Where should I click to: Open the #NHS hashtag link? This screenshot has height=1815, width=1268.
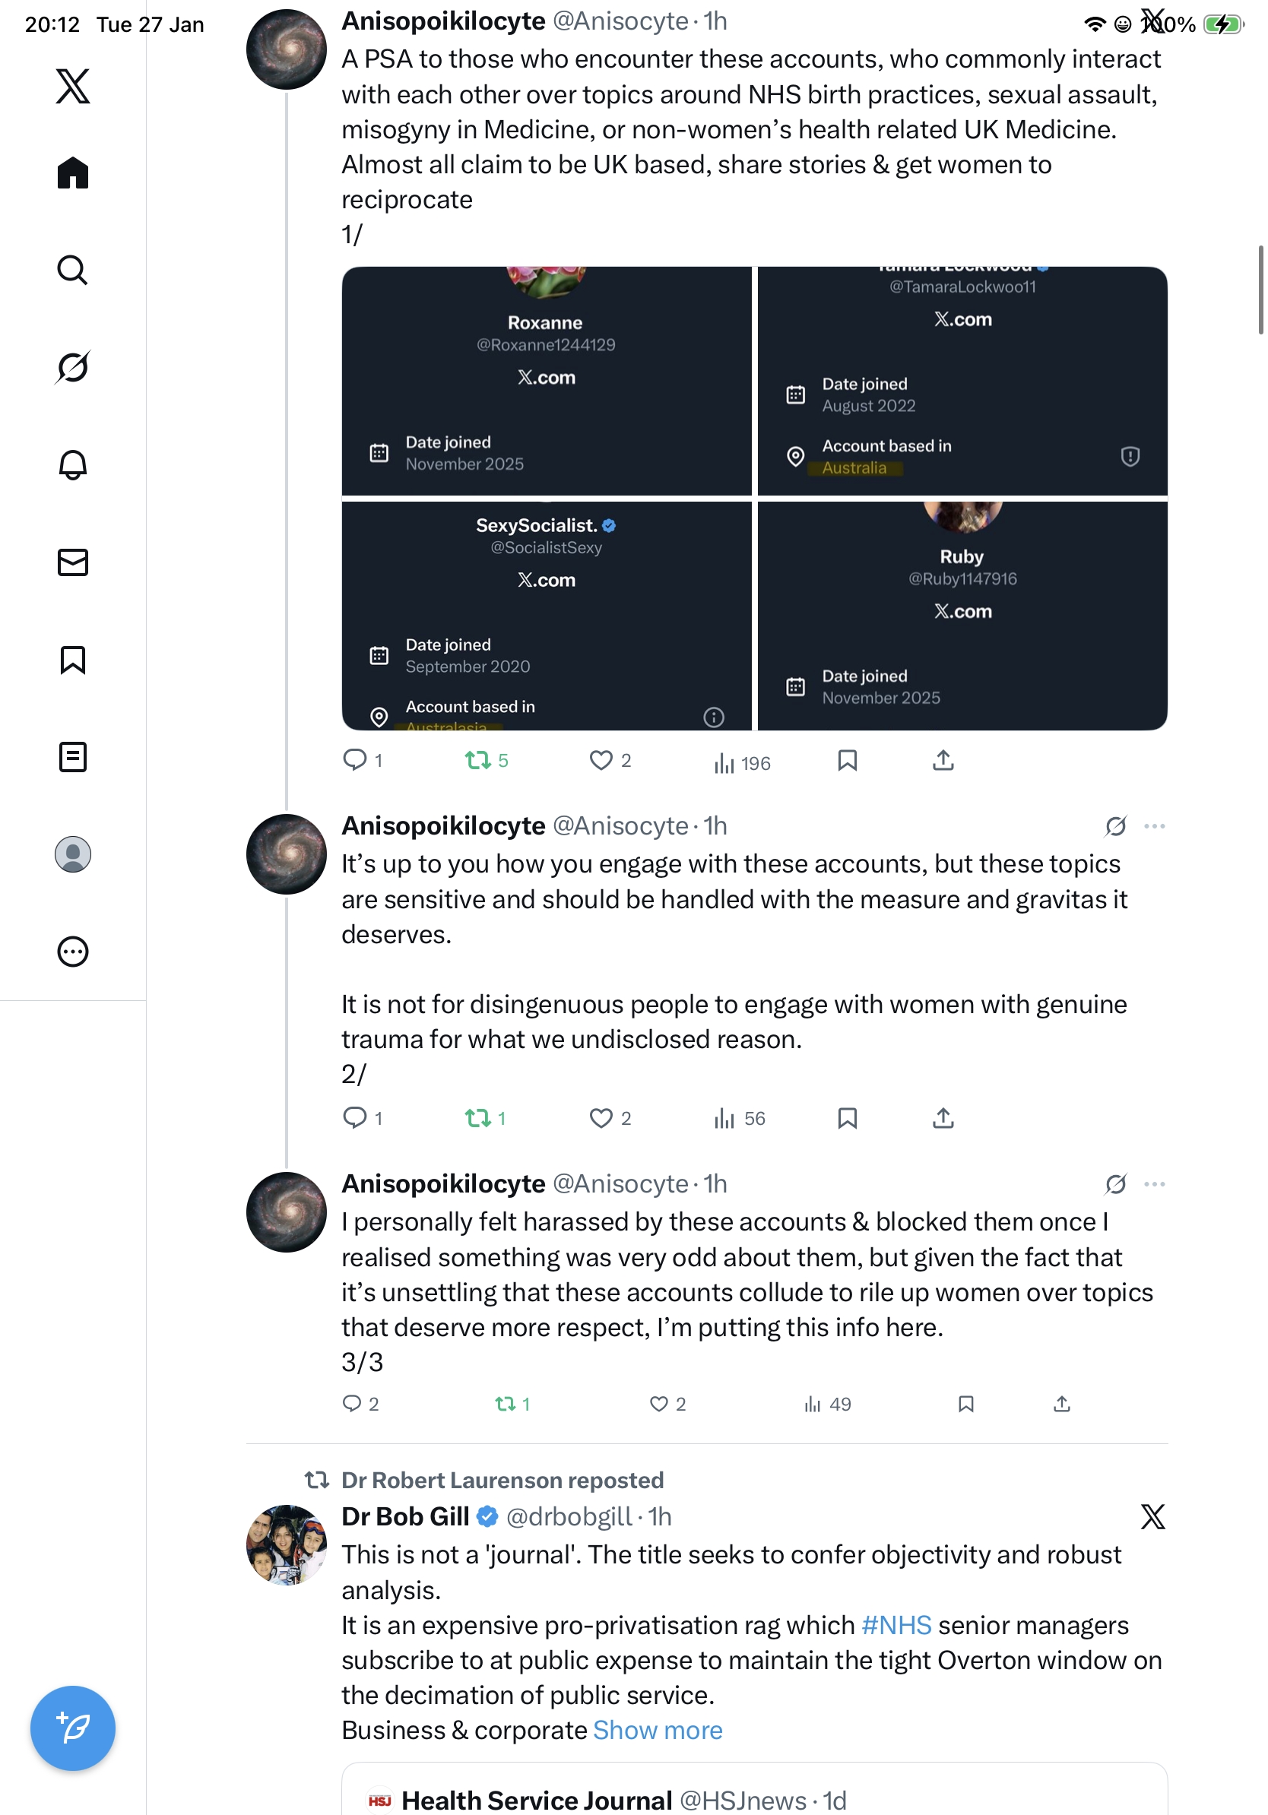pyautogui.click(x=896, y=1625)
